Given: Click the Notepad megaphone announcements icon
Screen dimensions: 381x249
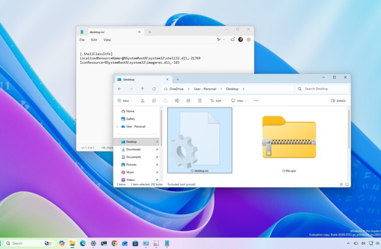Looking at the screenshot, I should coord(233,39).
